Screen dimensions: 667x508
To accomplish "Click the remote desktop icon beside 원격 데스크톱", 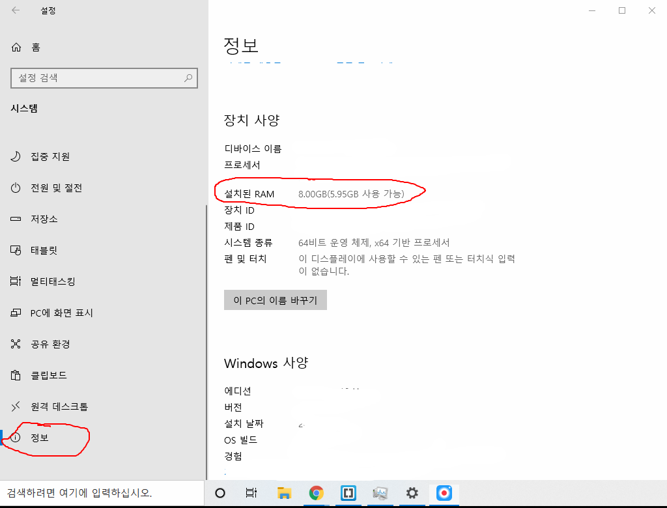I will click(x=16, y=406).
